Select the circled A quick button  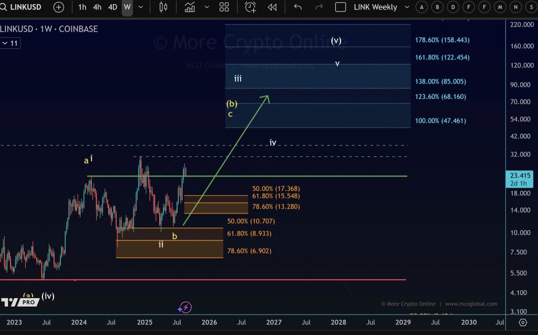[x=421, y=7]
